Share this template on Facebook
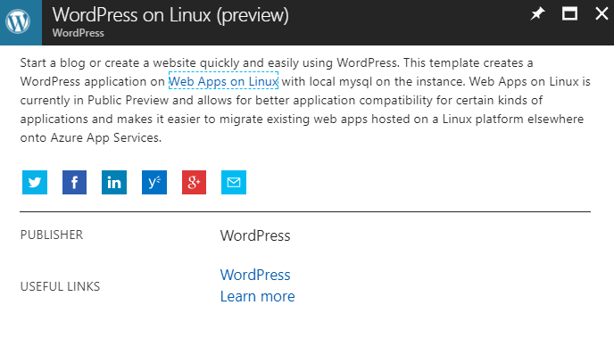This screenshot has width=614, height=338. pyautogui.click(x=74, y=182)
